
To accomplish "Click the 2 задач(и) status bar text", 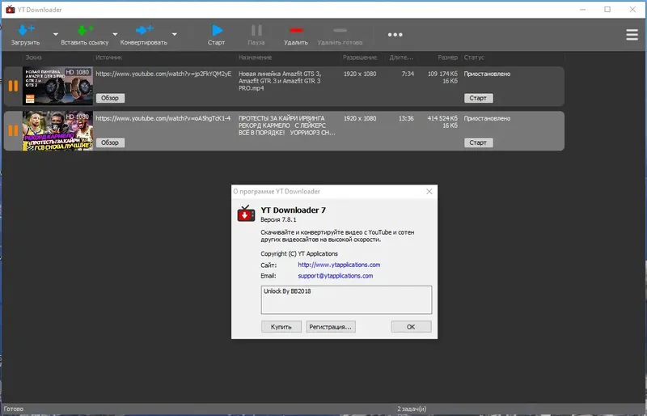I will (x=412, y=409).
